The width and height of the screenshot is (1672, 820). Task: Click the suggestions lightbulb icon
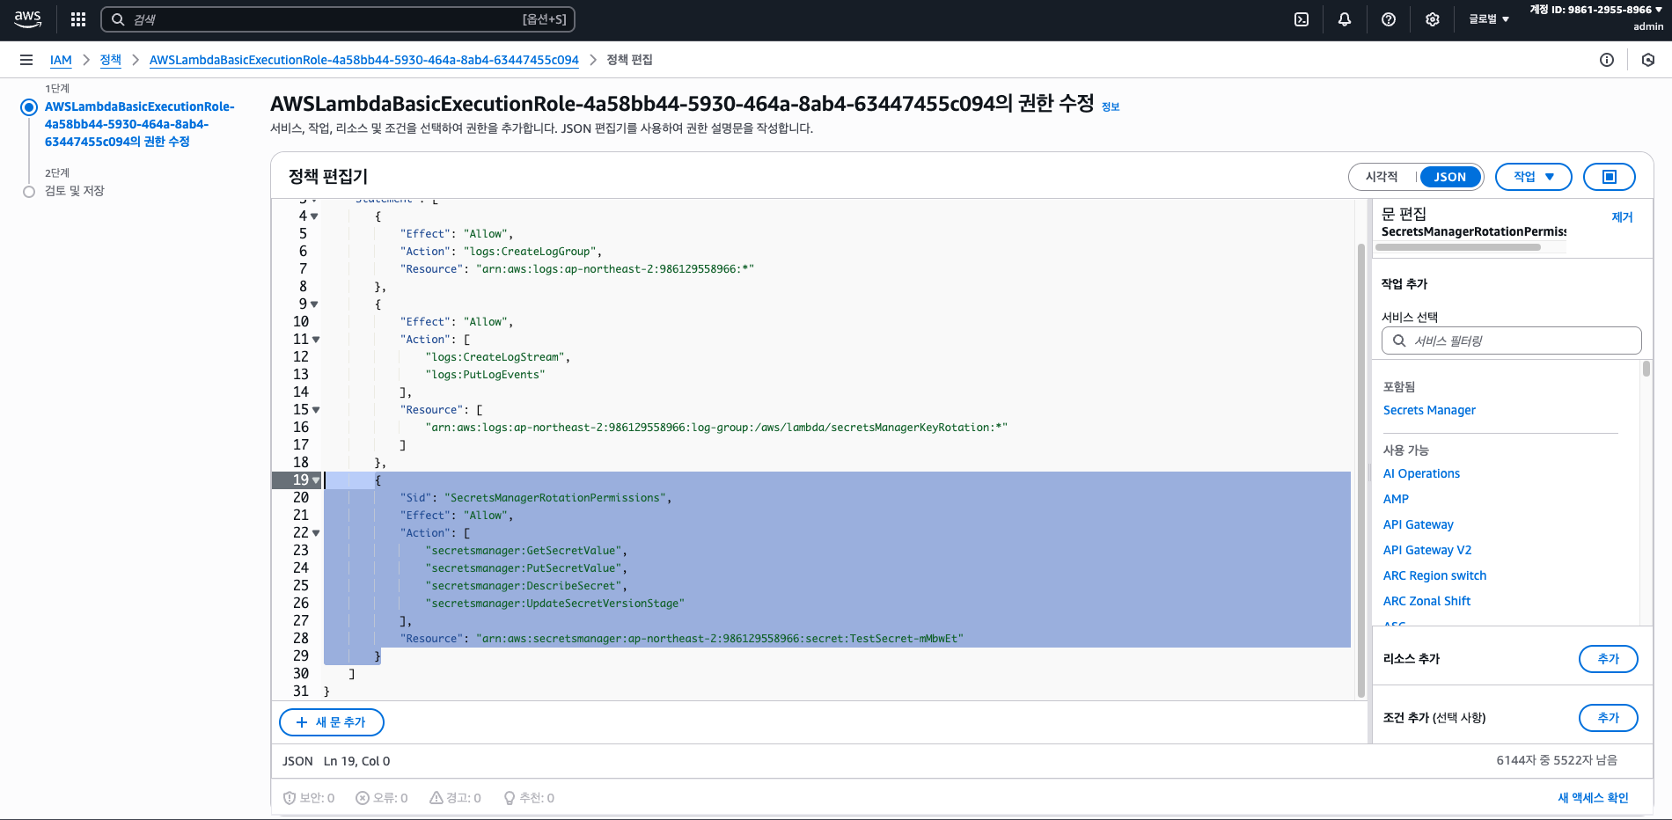pyautogui.click(x=510, y=798)
